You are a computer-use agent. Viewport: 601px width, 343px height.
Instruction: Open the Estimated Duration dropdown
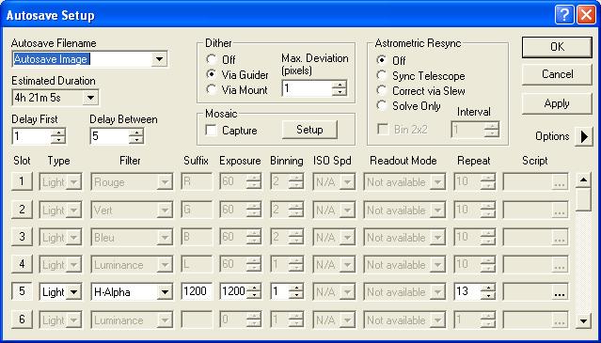90,98
